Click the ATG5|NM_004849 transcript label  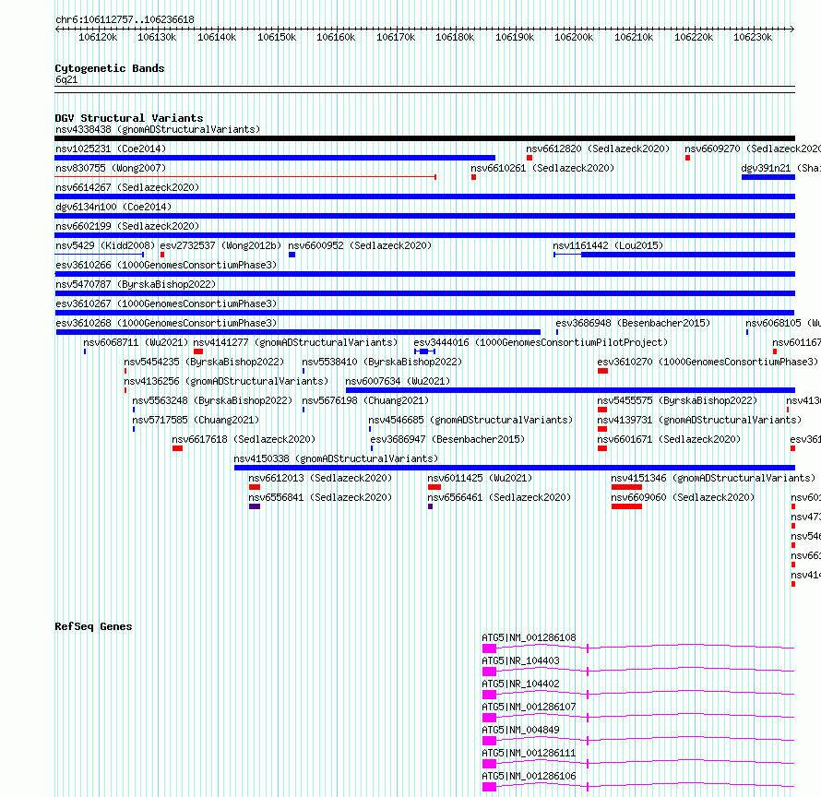coord(520,730)
